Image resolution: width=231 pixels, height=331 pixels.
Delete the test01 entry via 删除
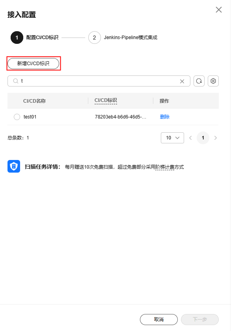[165, 117]
